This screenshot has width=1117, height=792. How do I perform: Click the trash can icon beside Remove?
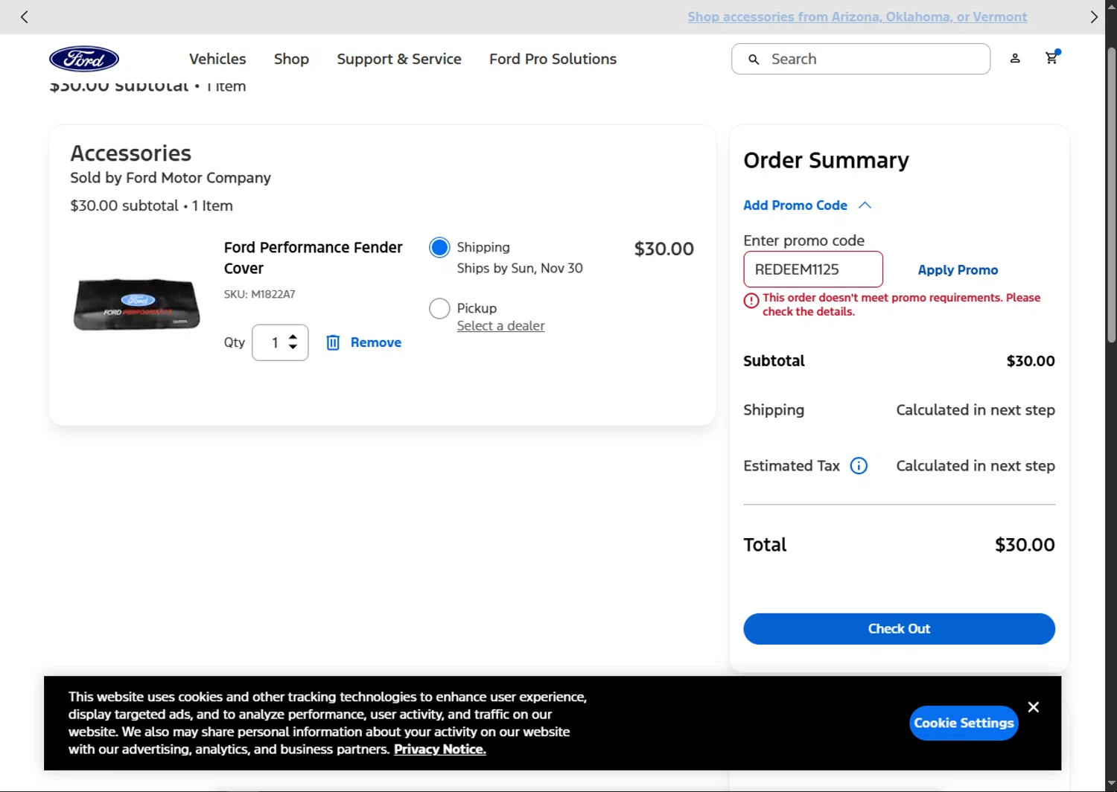(x=333, y=342)
